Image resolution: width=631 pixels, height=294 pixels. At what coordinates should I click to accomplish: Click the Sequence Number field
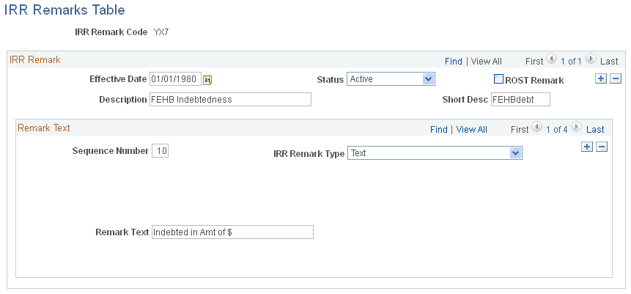tap(160, 151)
